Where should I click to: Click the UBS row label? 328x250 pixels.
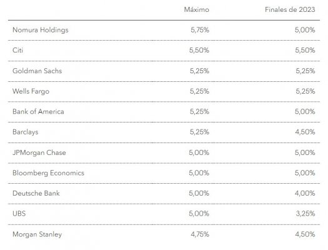[19, 214]
